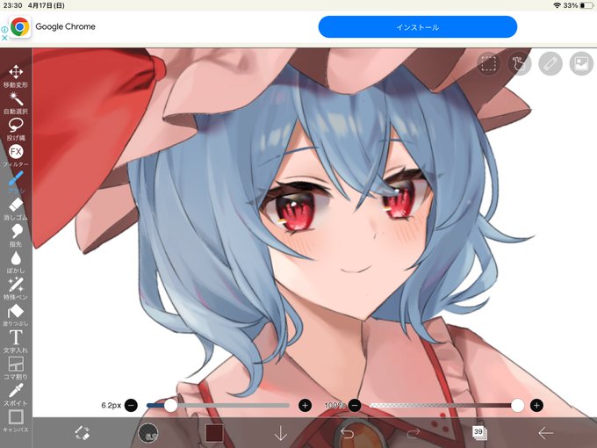Open the FX Filter tool (フィルター)
597x448 pixels.
pyautogui.click(x=16, y=155)
